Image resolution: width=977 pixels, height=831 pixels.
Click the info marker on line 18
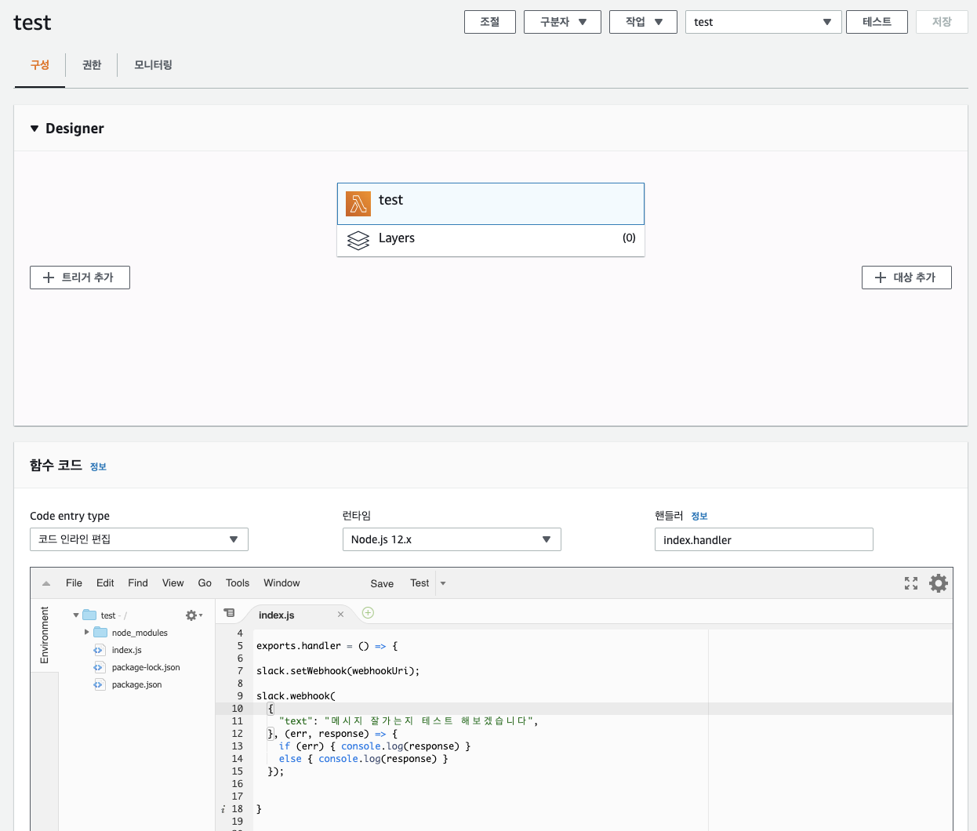(x=223, y=809)
